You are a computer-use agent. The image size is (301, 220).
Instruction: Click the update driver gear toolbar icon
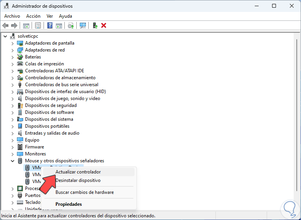pyautogui.click(x=71, y=25)
